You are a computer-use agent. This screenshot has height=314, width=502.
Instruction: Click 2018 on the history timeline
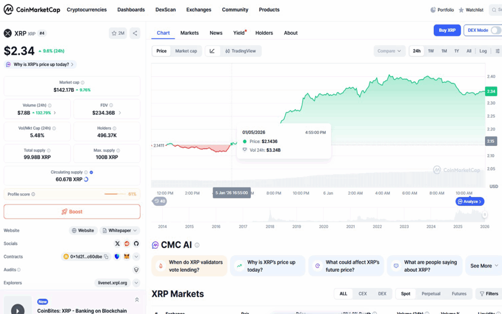(270, 227)
